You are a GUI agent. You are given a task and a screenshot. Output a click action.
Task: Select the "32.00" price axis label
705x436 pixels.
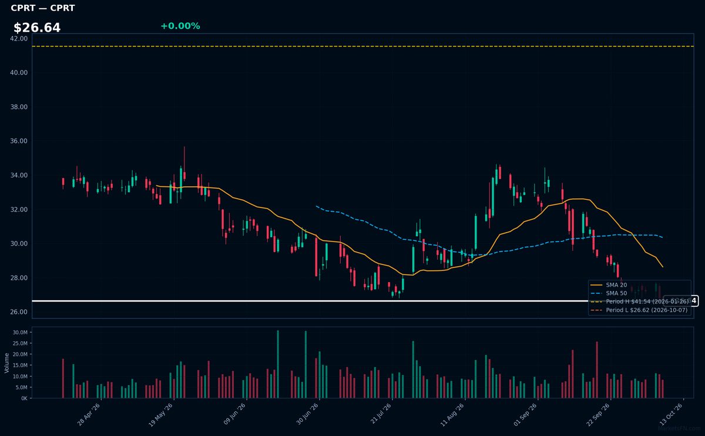click(x=19, y=210)
